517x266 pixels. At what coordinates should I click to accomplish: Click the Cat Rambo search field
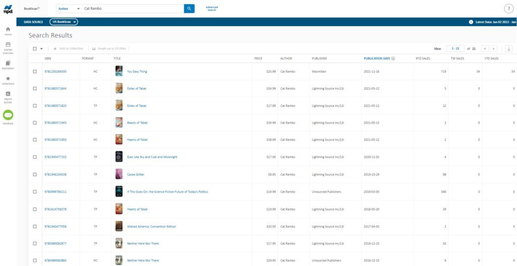coord(133,9)
